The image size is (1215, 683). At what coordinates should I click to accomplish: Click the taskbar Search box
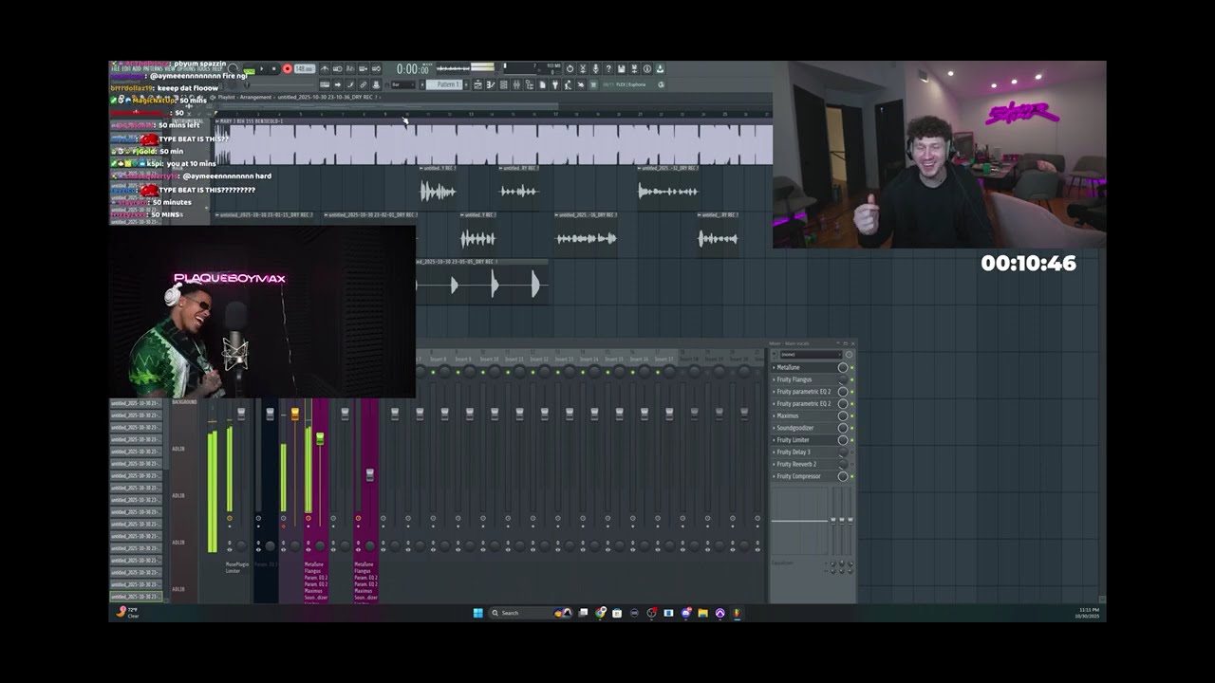coord(531,613)
